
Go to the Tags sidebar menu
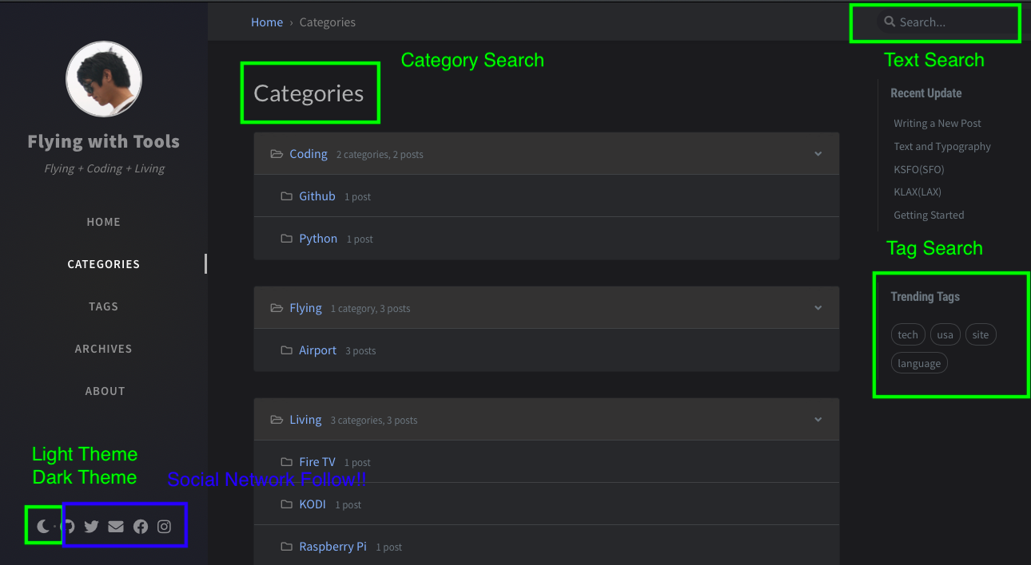click(x=104, y=306)
